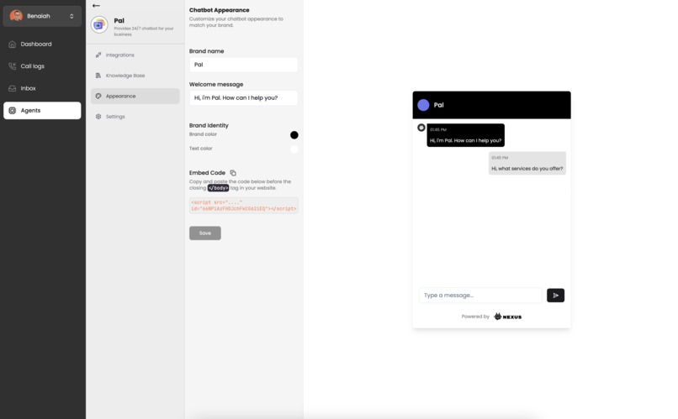The width and height of the screenshot is (678, 419).
Task: Click the Integrations plug icon
Action: (98, 55)
